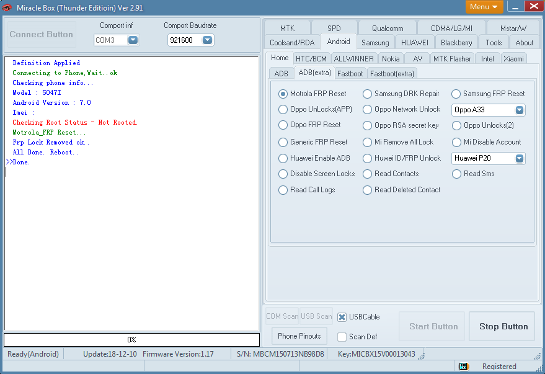Select Read Call Logs radio option

coord(283,190)
